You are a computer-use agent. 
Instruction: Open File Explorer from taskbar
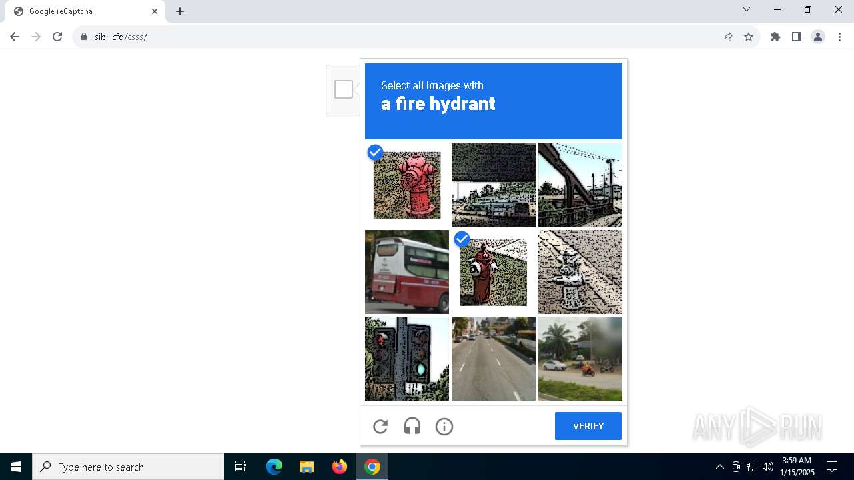click(x=307, y=467)
